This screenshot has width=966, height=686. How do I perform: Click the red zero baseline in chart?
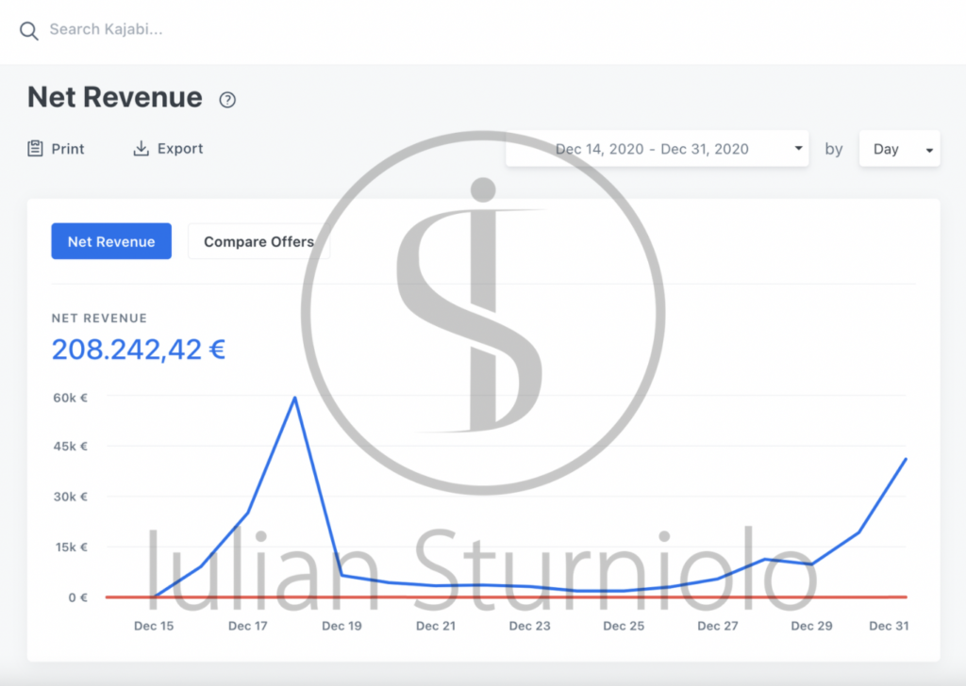click(x=506, y=596)
